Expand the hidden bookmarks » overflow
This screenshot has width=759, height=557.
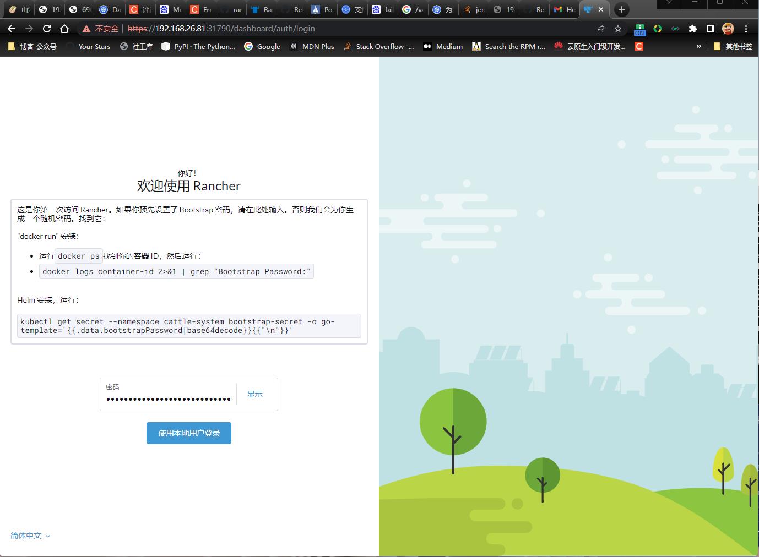click(x=698, y=46)
